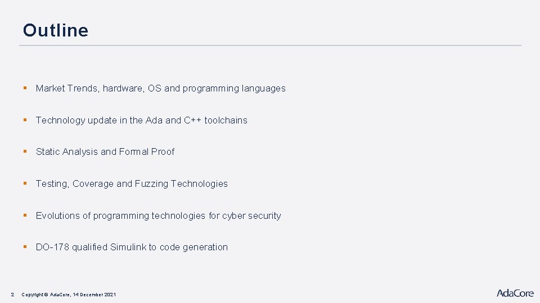The width and height of the screenshot is (540, 303).
Task: Click the Outline slide title
Action: pyautogui.click(x=56, y=30)
